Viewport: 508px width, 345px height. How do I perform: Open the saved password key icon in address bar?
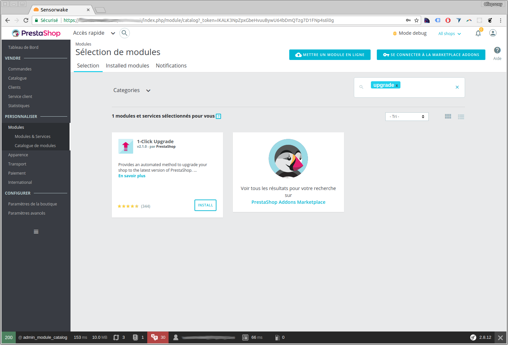click(x=408, y=20)
